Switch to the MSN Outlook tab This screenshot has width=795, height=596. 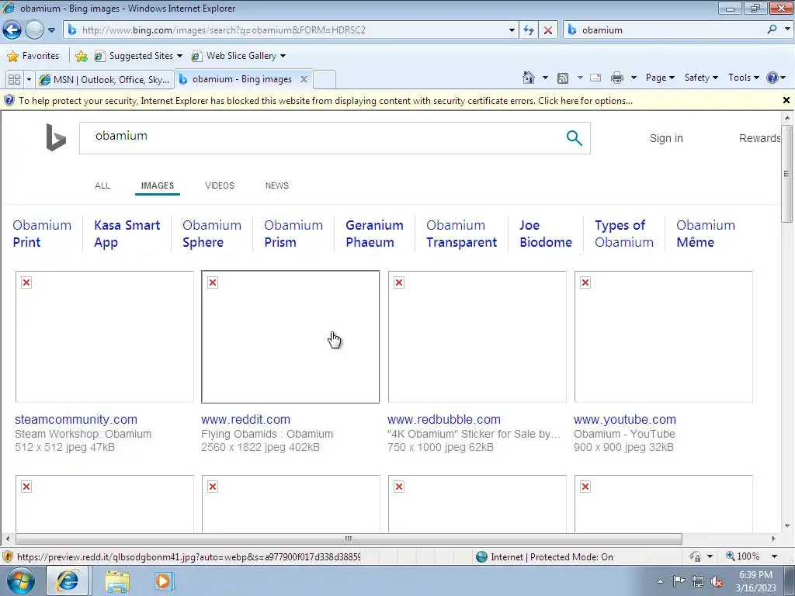coord(105,80)
